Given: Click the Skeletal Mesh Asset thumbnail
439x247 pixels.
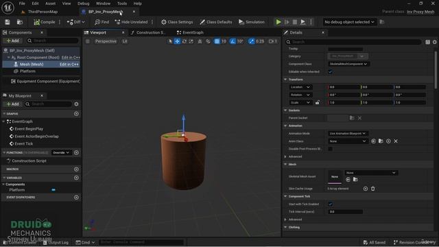Looking at the screenshot, I should pyautogui.click(x=335, y=177).
